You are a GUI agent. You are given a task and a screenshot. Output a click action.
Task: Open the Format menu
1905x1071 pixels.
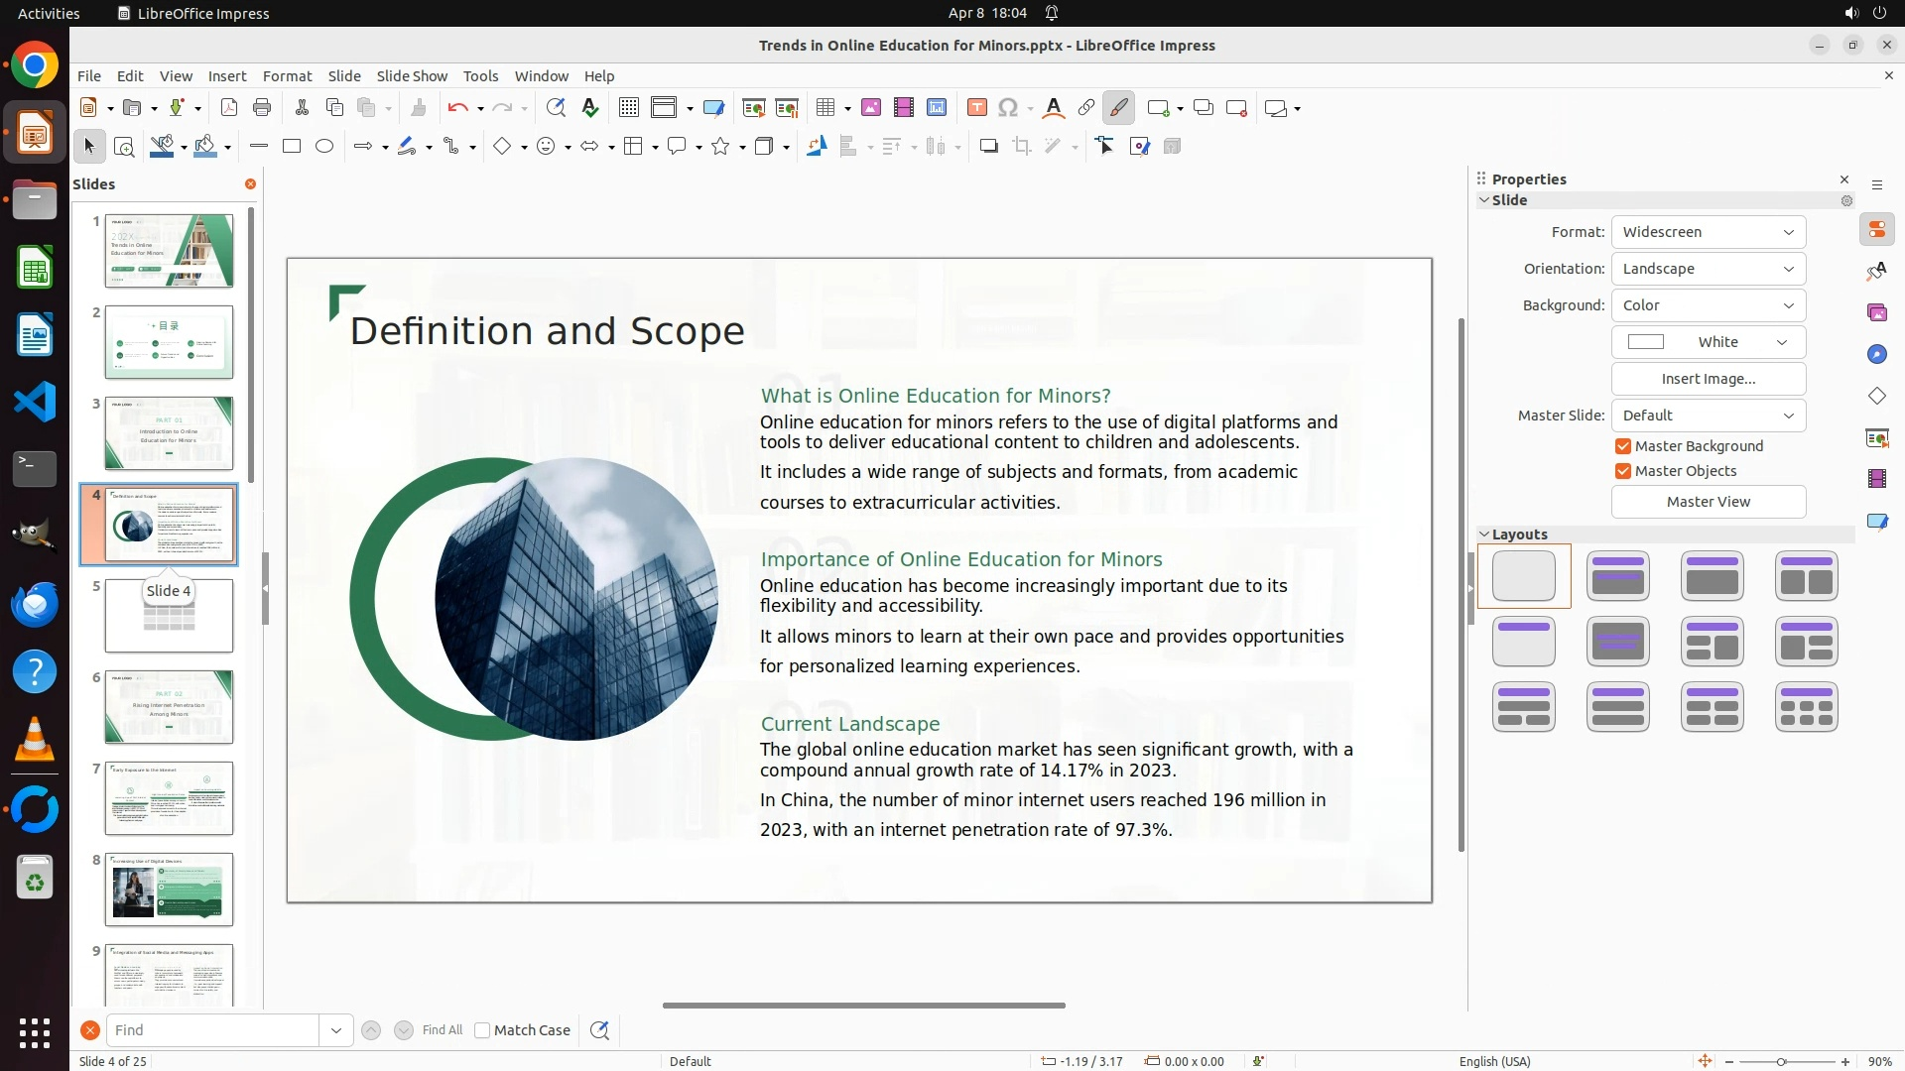(x=287, y=76)
